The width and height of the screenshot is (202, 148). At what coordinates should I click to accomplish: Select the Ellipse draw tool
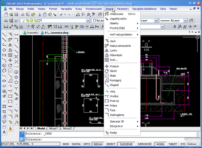(x=4, y=81)
